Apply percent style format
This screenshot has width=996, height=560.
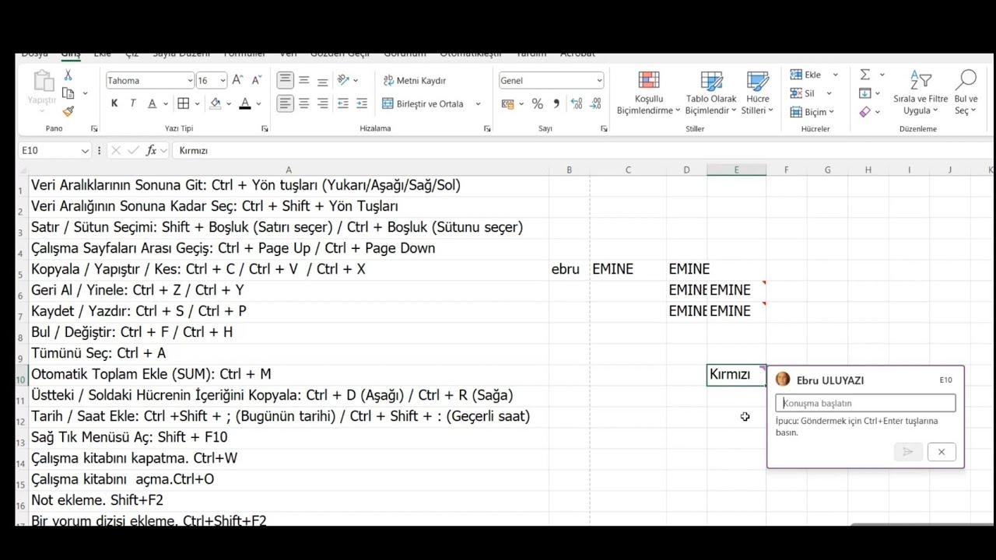(537, 103)
